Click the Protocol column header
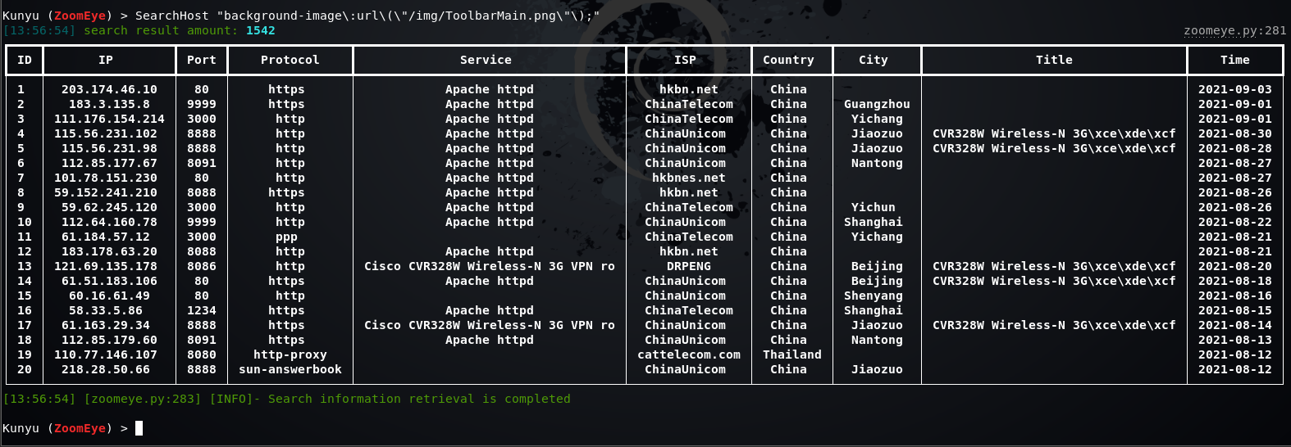The width and height of the screenshot is (1291, 447). 290,60
